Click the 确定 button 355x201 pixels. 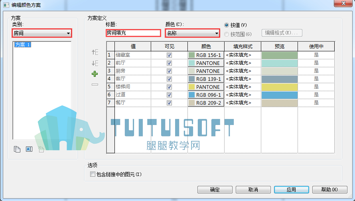(x=215, y=190)
